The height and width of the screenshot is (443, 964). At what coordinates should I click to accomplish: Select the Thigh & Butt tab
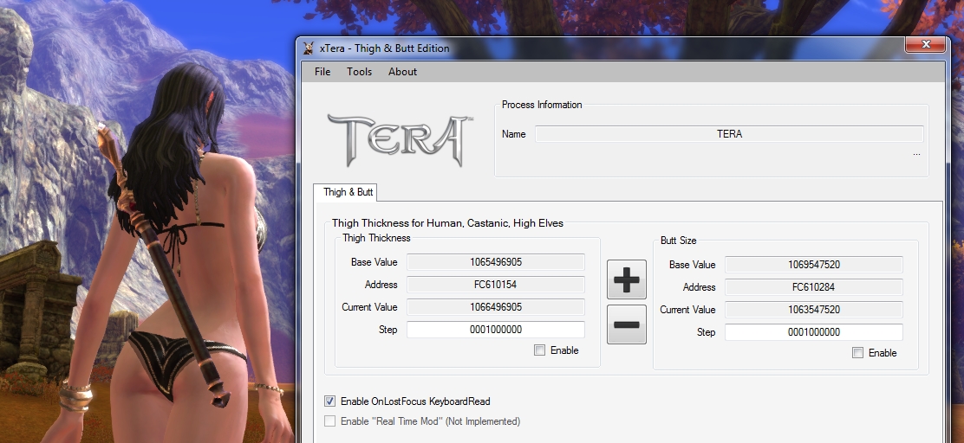345,192
